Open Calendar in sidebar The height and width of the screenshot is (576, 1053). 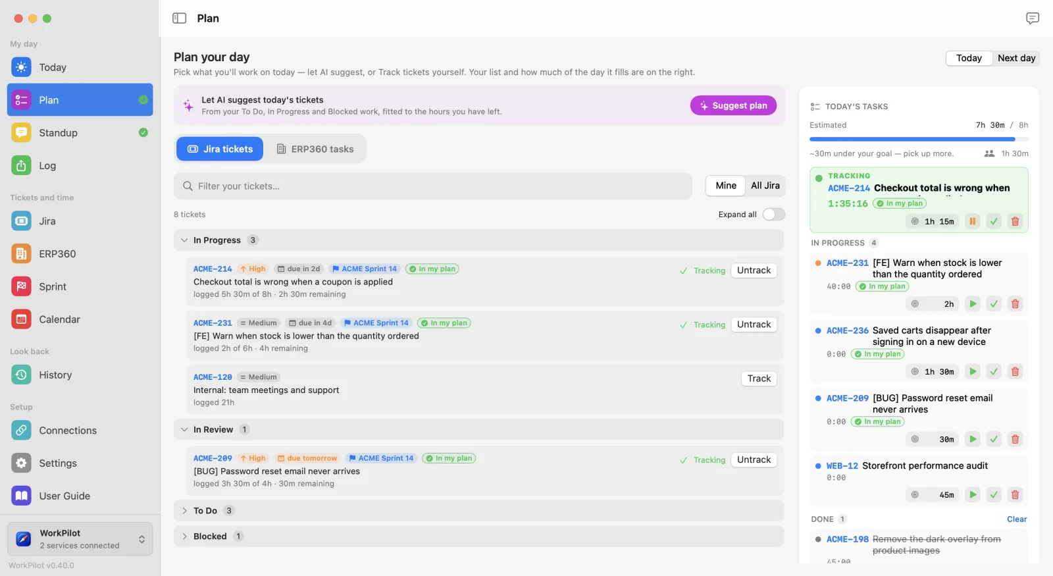80,319
